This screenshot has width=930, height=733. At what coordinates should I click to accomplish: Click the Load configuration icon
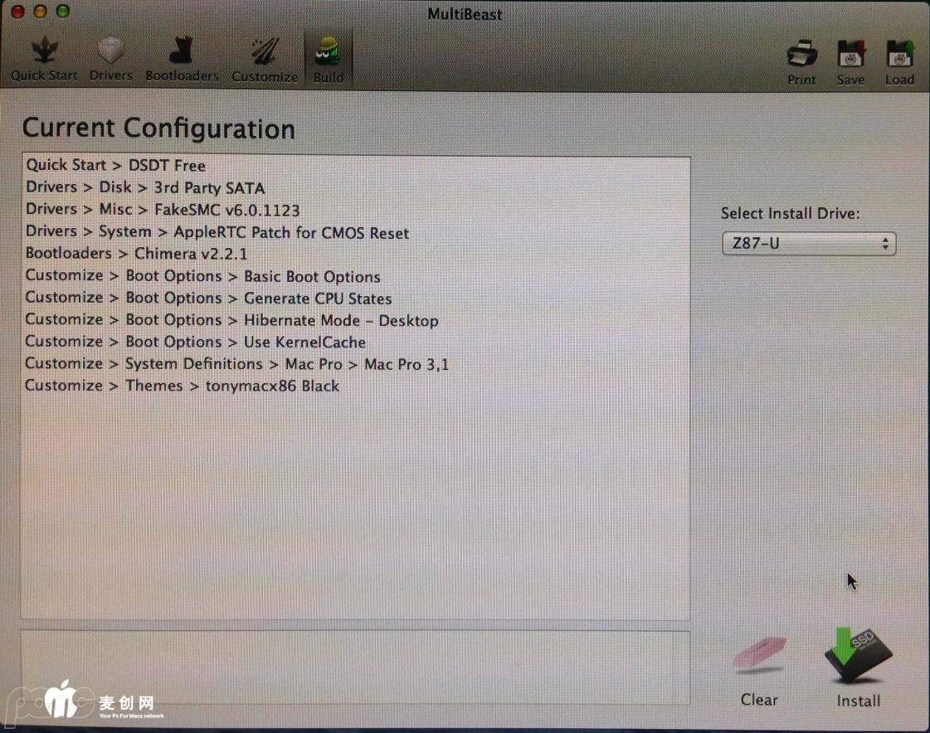pos(899,56)
